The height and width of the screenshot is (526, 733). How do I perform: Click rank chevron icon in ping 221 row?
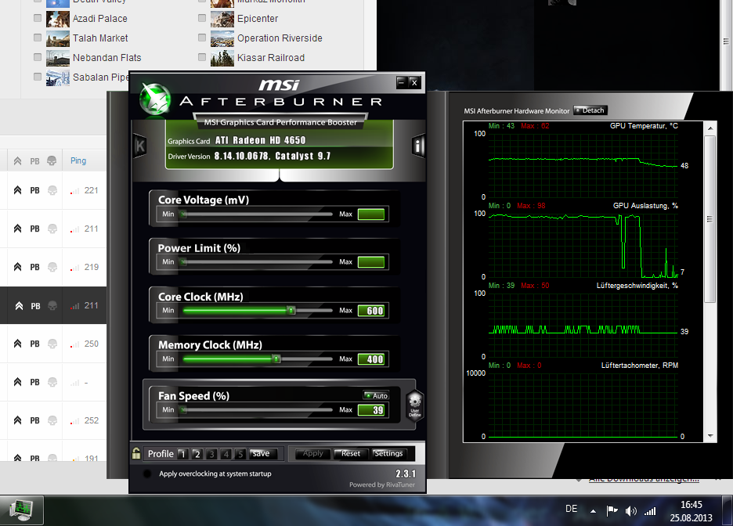(17, 190)
